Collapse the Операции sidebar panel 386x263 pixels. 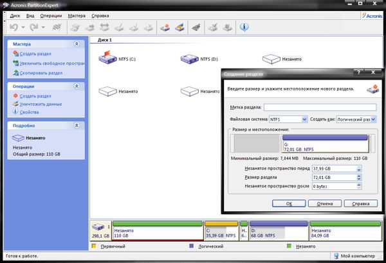pyautogui.click(x=77, y=86)
